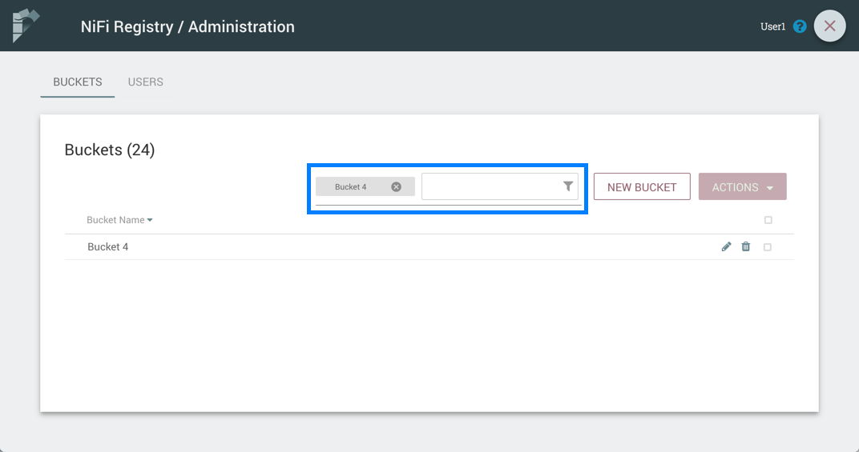This screenshot has width=859, height=452.
Task: Select the Bucket 4 table row name
Action: pos(108,247)
